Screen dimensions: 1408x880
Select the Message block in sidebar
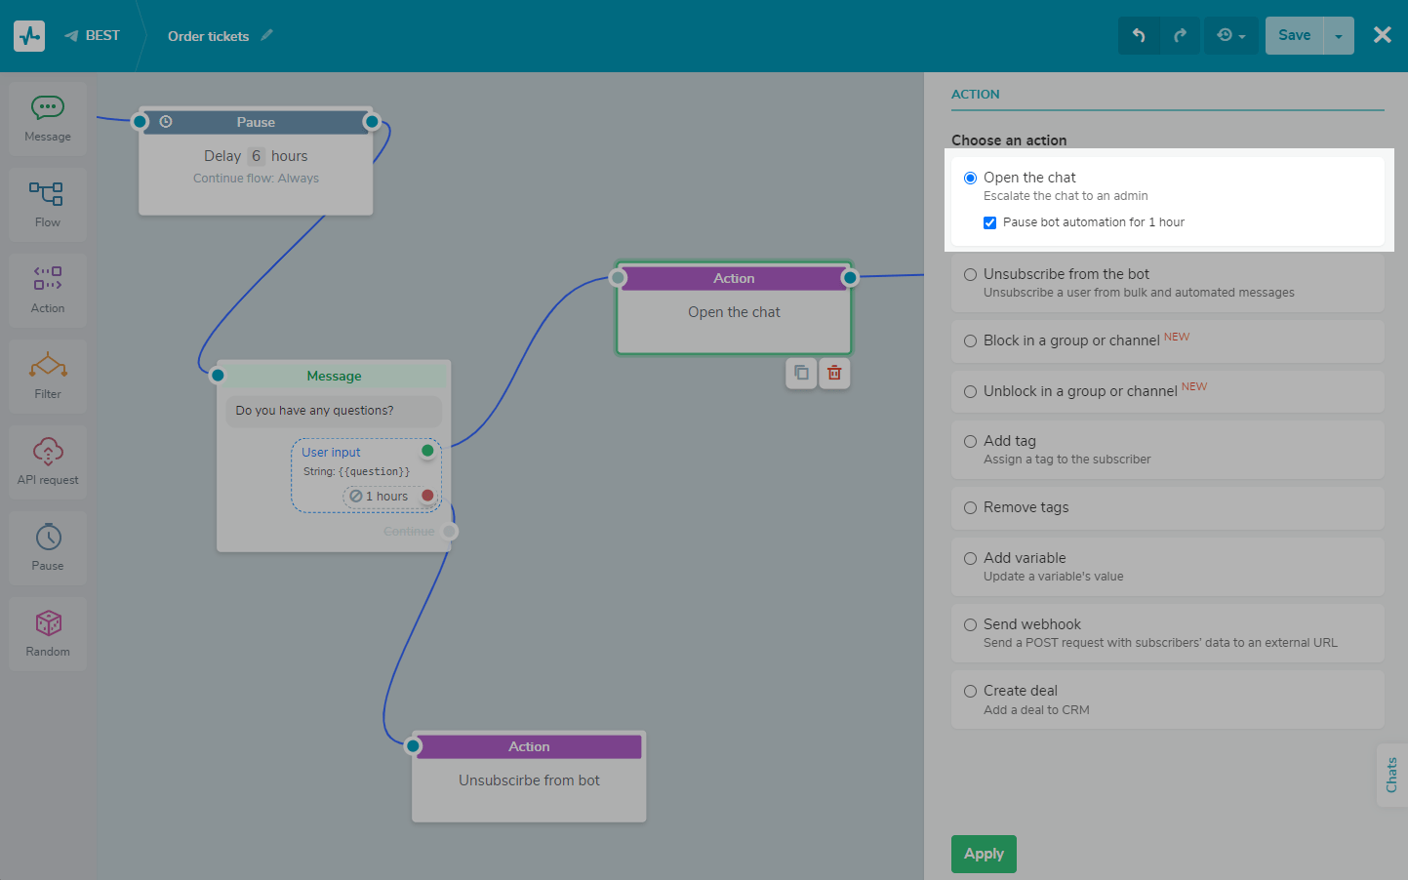tap(48, 118)
